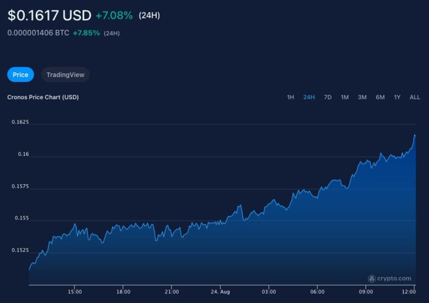Click the price line's latest peak point
429x303 pixels.
click(x=415, y=135)
